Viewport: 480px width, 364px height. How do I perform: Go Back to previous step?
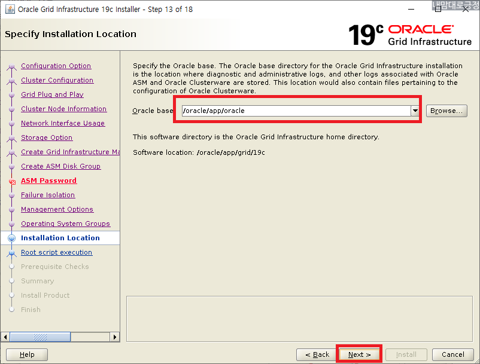click(x=317, y=354)
